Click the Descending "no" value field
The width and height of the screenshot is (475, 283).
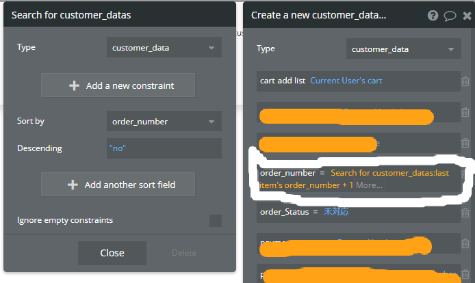pyautogui.click(x=164, y=148)
